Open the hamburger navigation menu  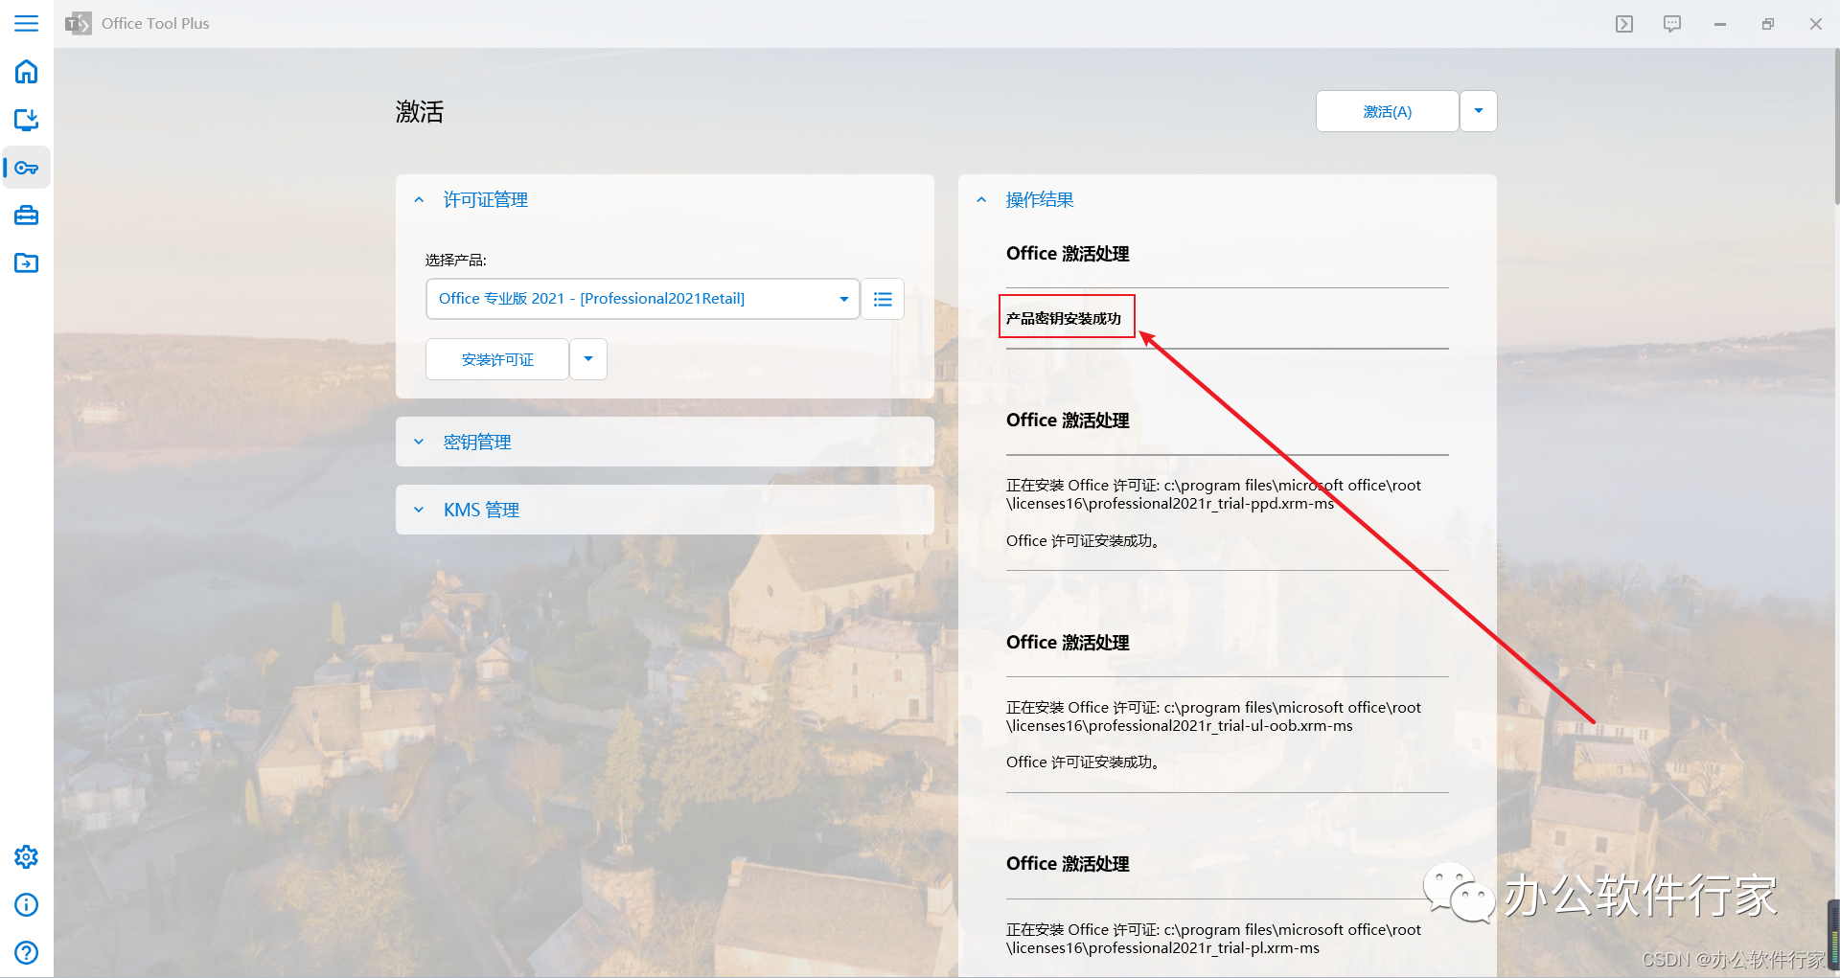coord(27,23)
